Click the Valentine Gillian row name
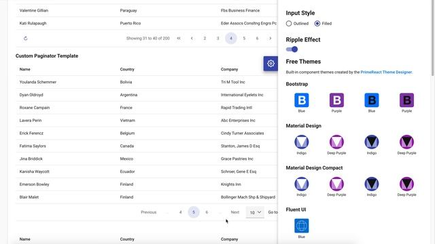 tap(34, 11)
